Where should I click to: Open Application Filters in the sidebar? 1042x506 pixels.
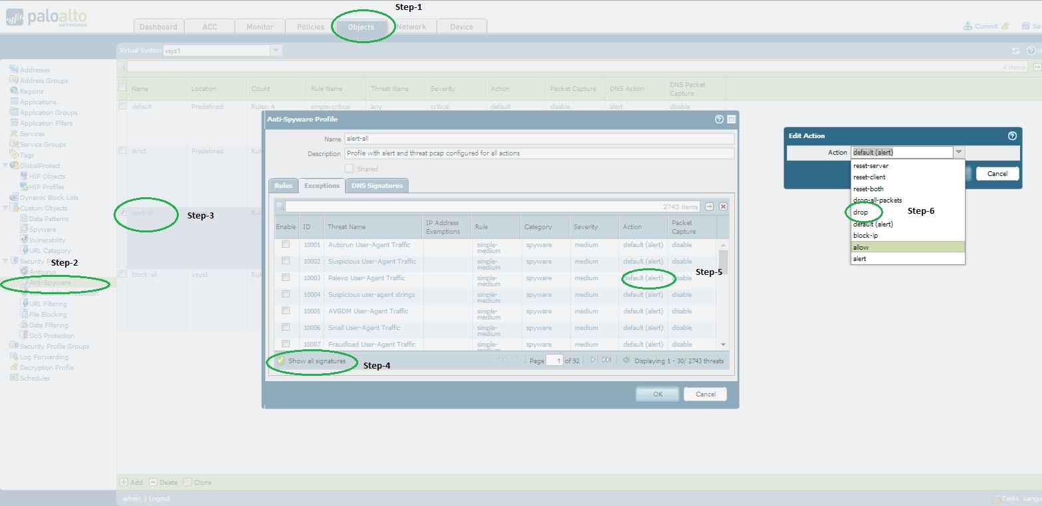tap(46, 123)
